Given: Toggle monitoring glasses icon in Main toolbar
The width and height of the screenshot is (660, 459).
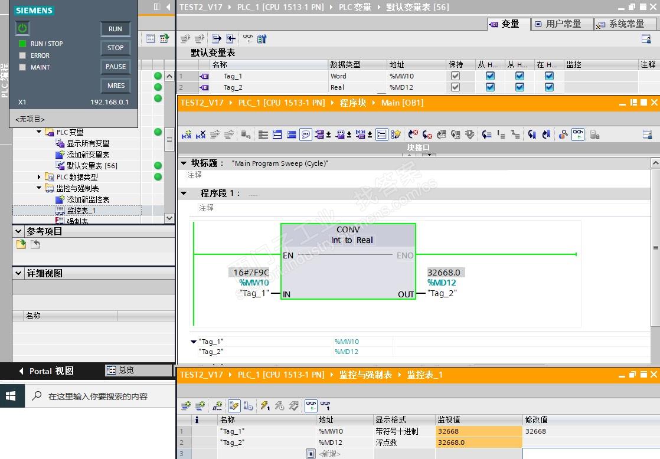Looking at the screenshot, I should (578, 135).
